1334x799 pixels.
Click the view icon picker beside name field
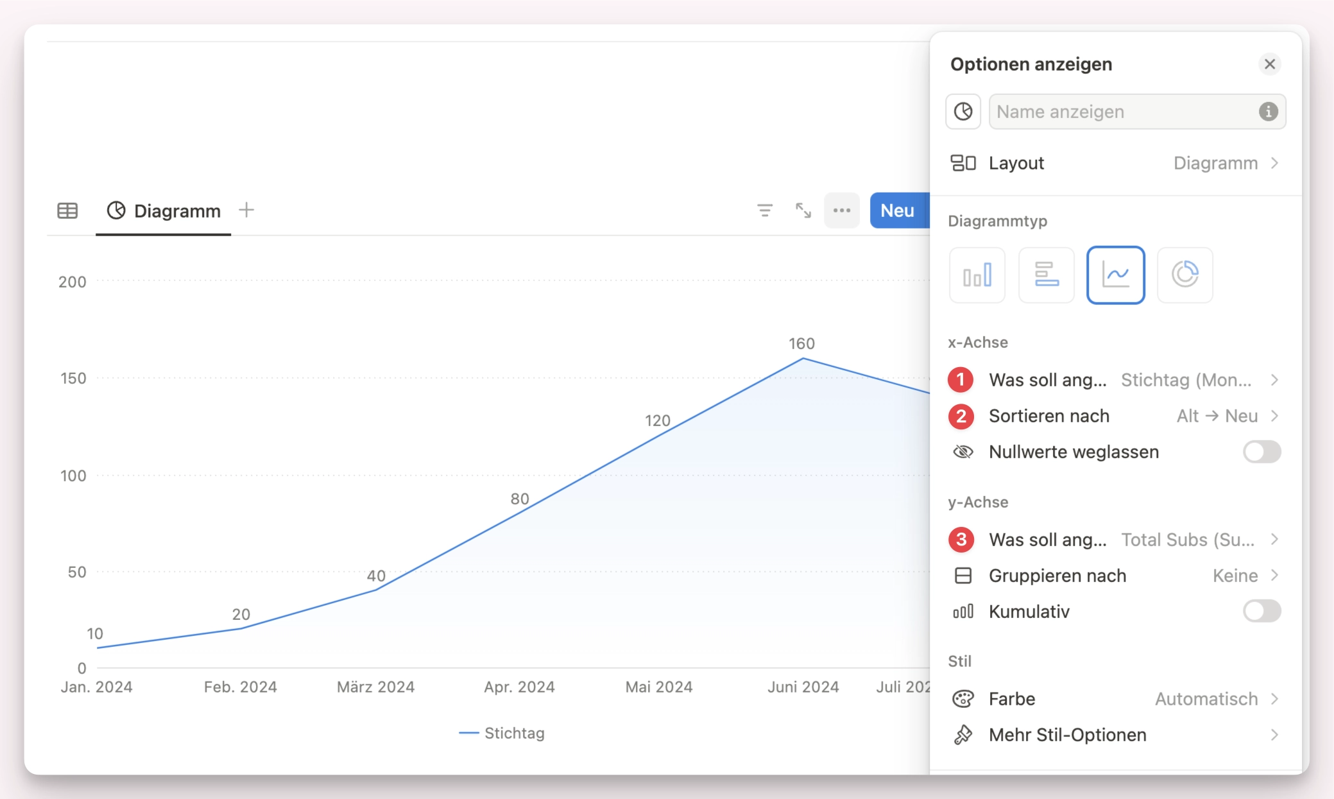coord(963,112)
